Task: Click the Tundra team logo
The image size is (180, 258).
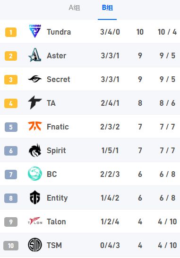Action: click(x=35, y=31)
